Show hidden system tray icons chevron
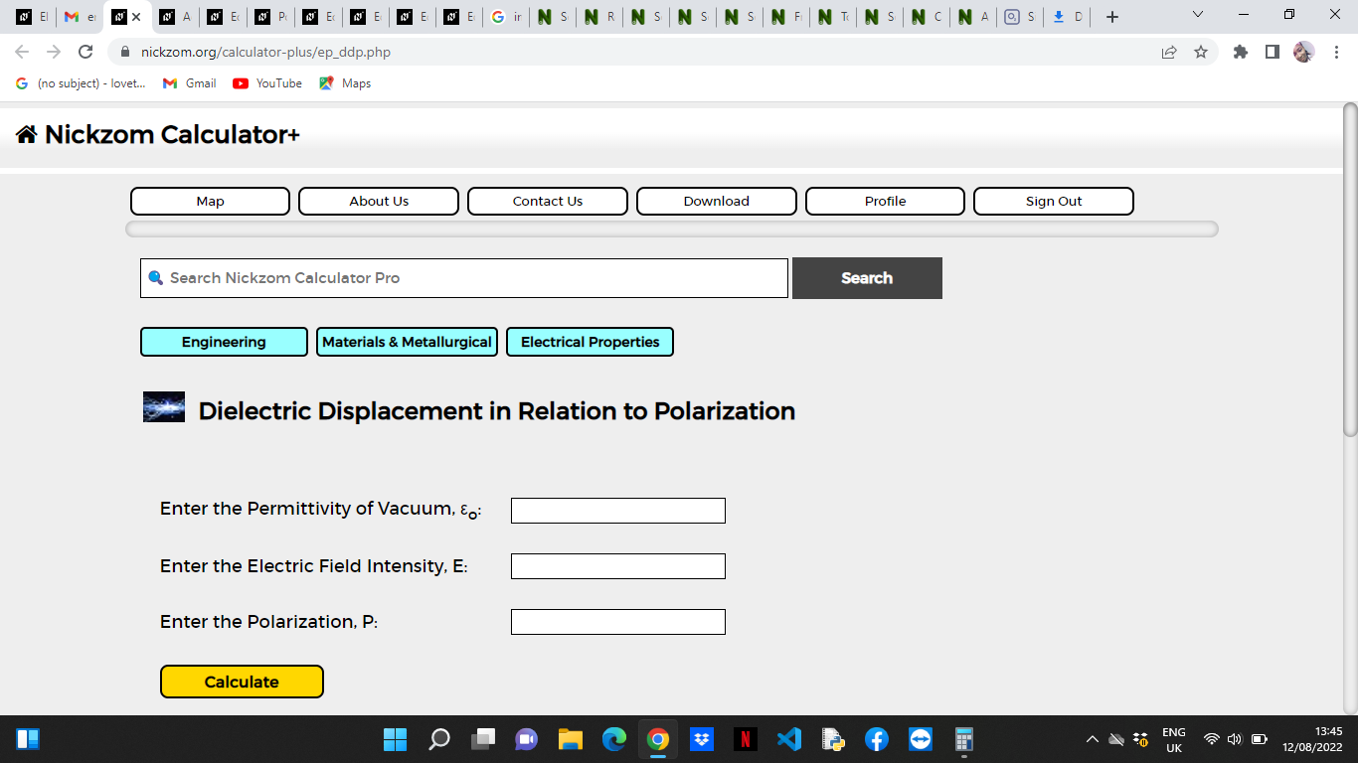Viewport: 1358px width, 763px height. 1092,739
